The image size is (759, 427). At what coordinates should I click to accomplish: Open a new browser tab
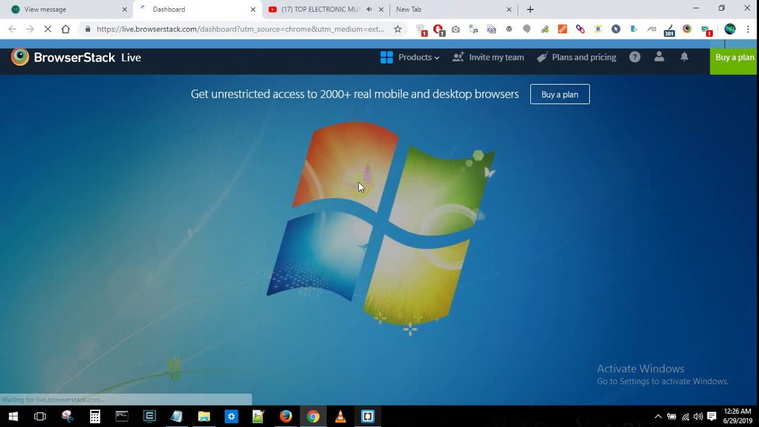(x=530, y=9)
